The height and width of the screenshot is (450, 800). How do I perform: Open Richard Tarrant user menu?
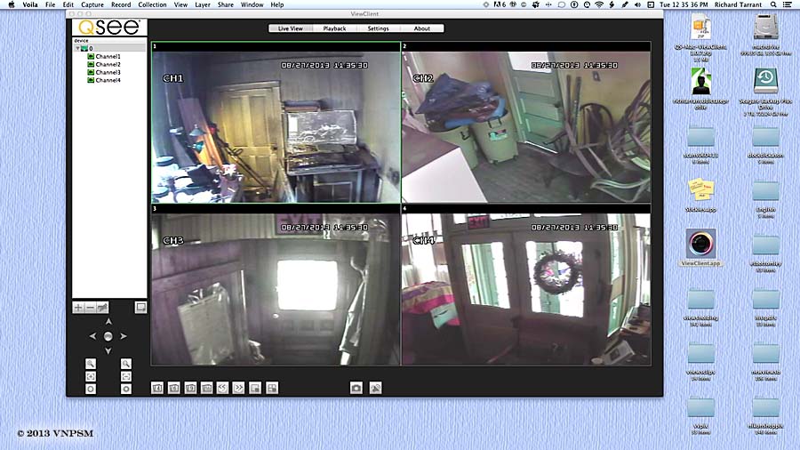[x=738, y=4]
